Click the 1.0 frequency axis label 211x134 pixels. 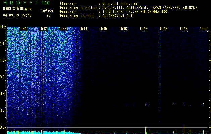coord(3,60)
